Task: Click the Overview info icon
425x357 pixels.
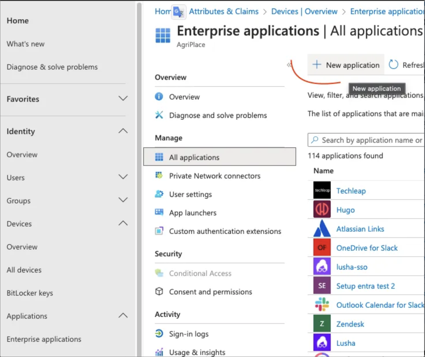Action: 159,96
